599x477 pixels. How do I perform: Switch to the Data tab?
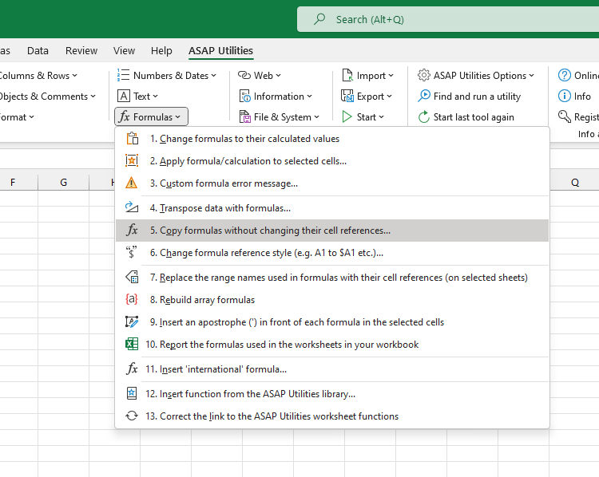(x=38, y=50)
